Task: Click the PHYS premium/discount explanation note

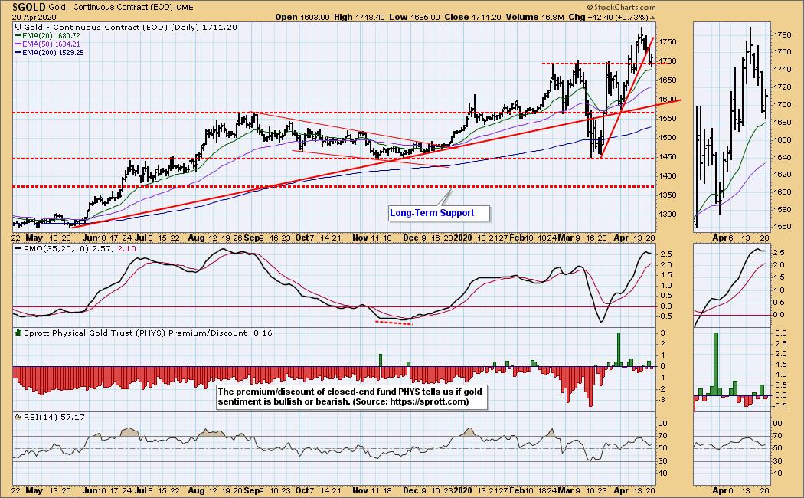Action: click(351, 397)
